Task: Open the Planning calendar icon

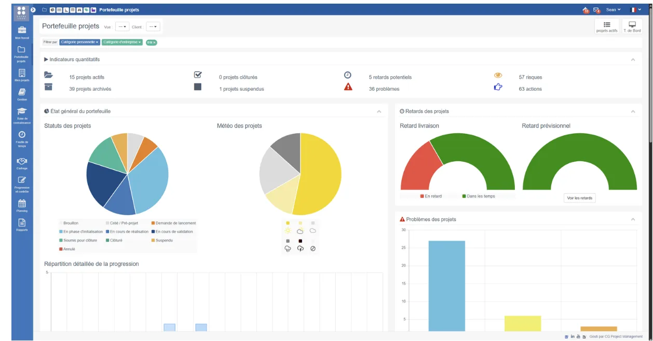Action: coord(22,203)
